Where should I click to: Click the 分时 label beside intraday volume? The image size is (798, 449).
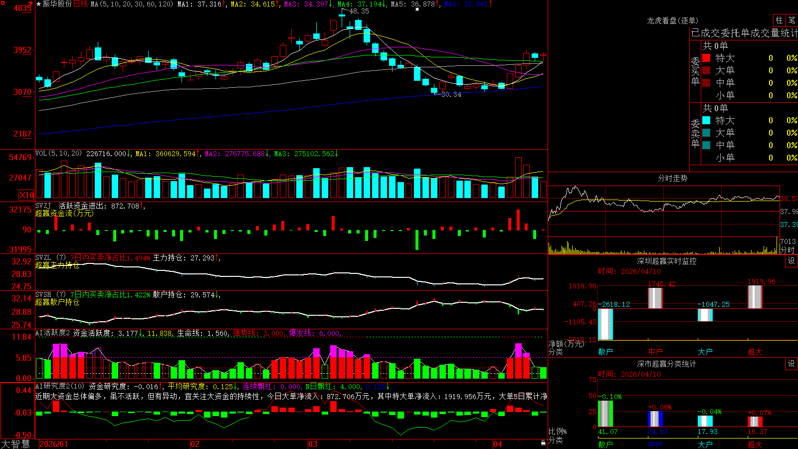788,250
